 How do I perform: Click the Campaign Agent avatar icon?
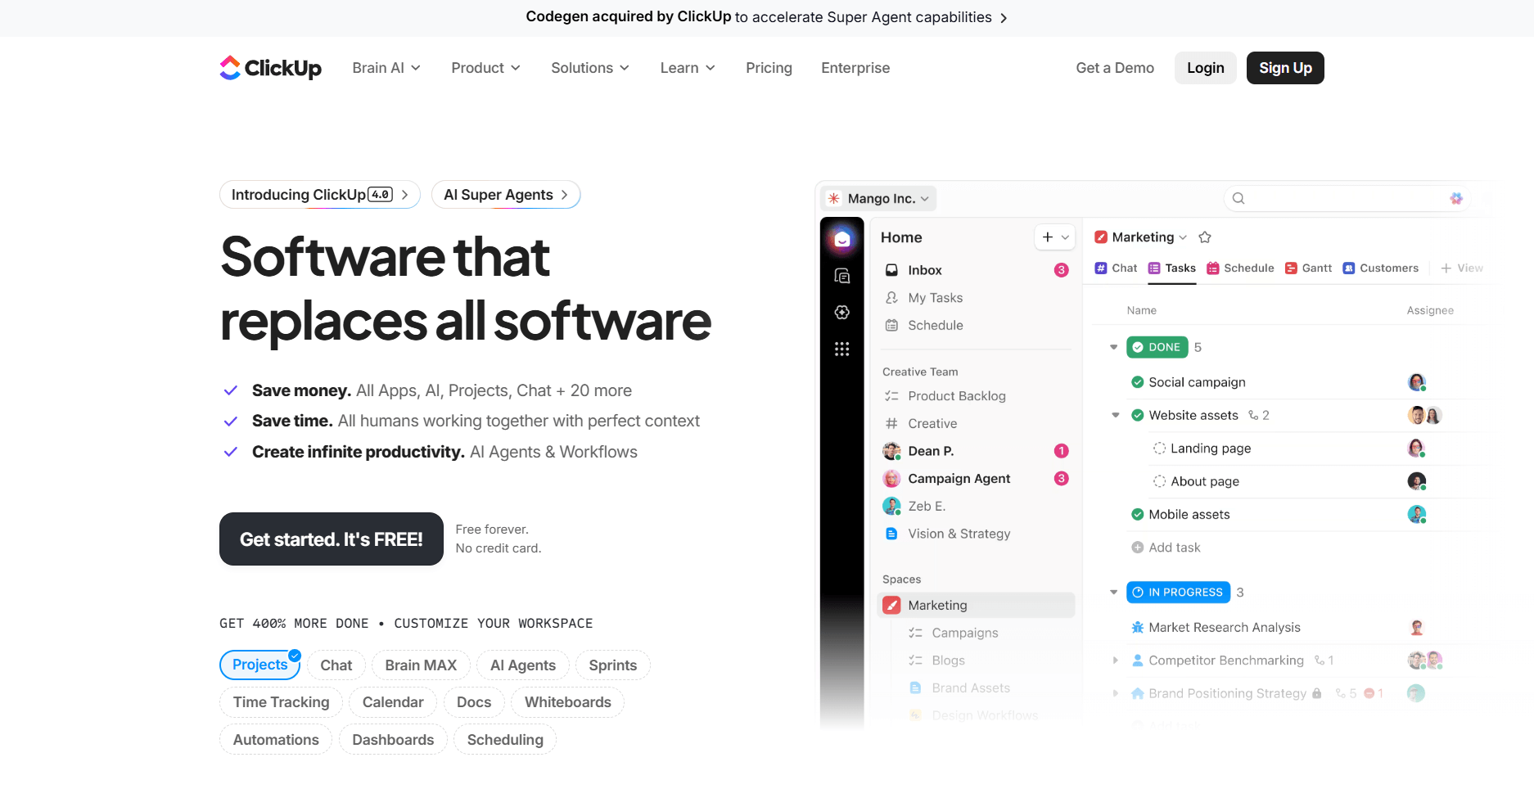tap(892, 479)
